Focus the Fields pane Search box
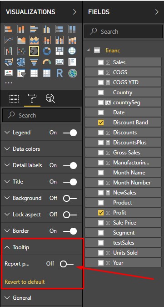The height and width of the screenshot is (307, 164). point(124,31)
